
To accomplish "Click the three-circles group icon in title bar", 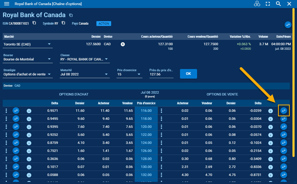I will pos(257,4).
